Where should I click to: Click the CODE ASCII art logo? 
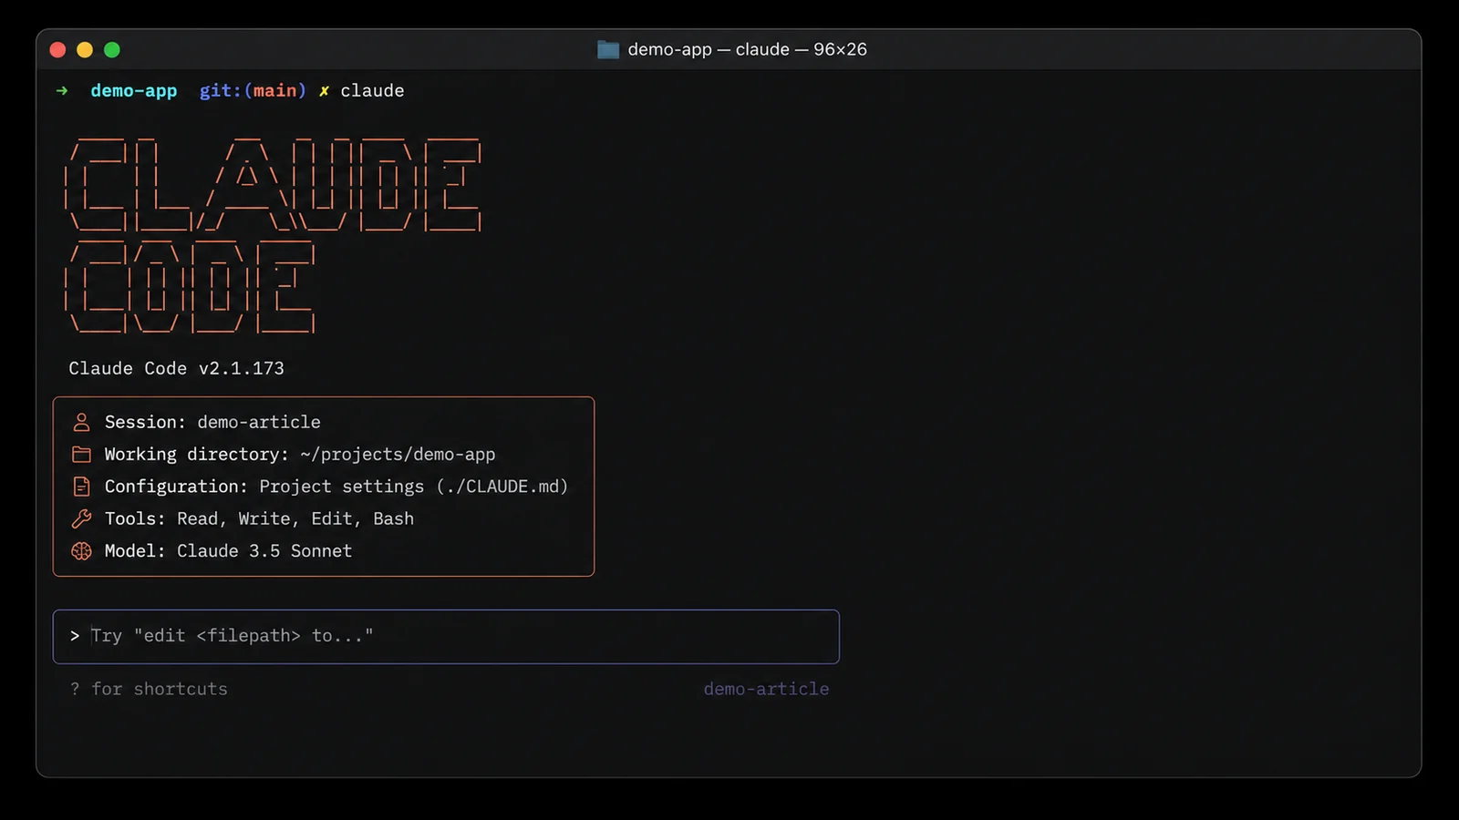190,287
